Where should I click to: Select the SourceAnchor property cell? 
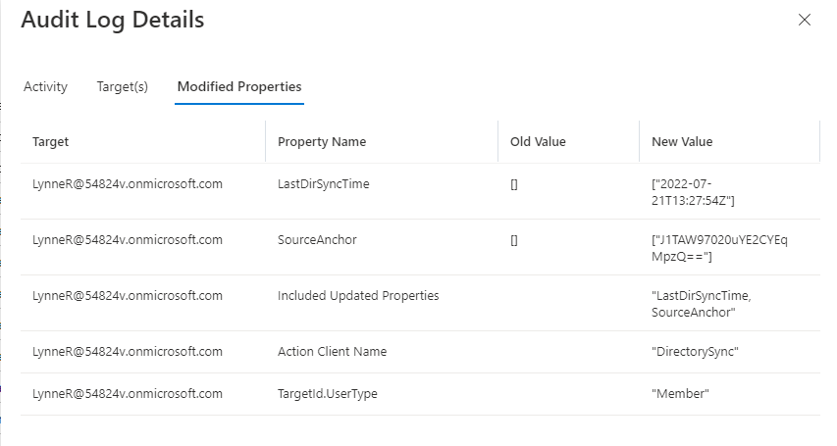click(x=317, y=239)
